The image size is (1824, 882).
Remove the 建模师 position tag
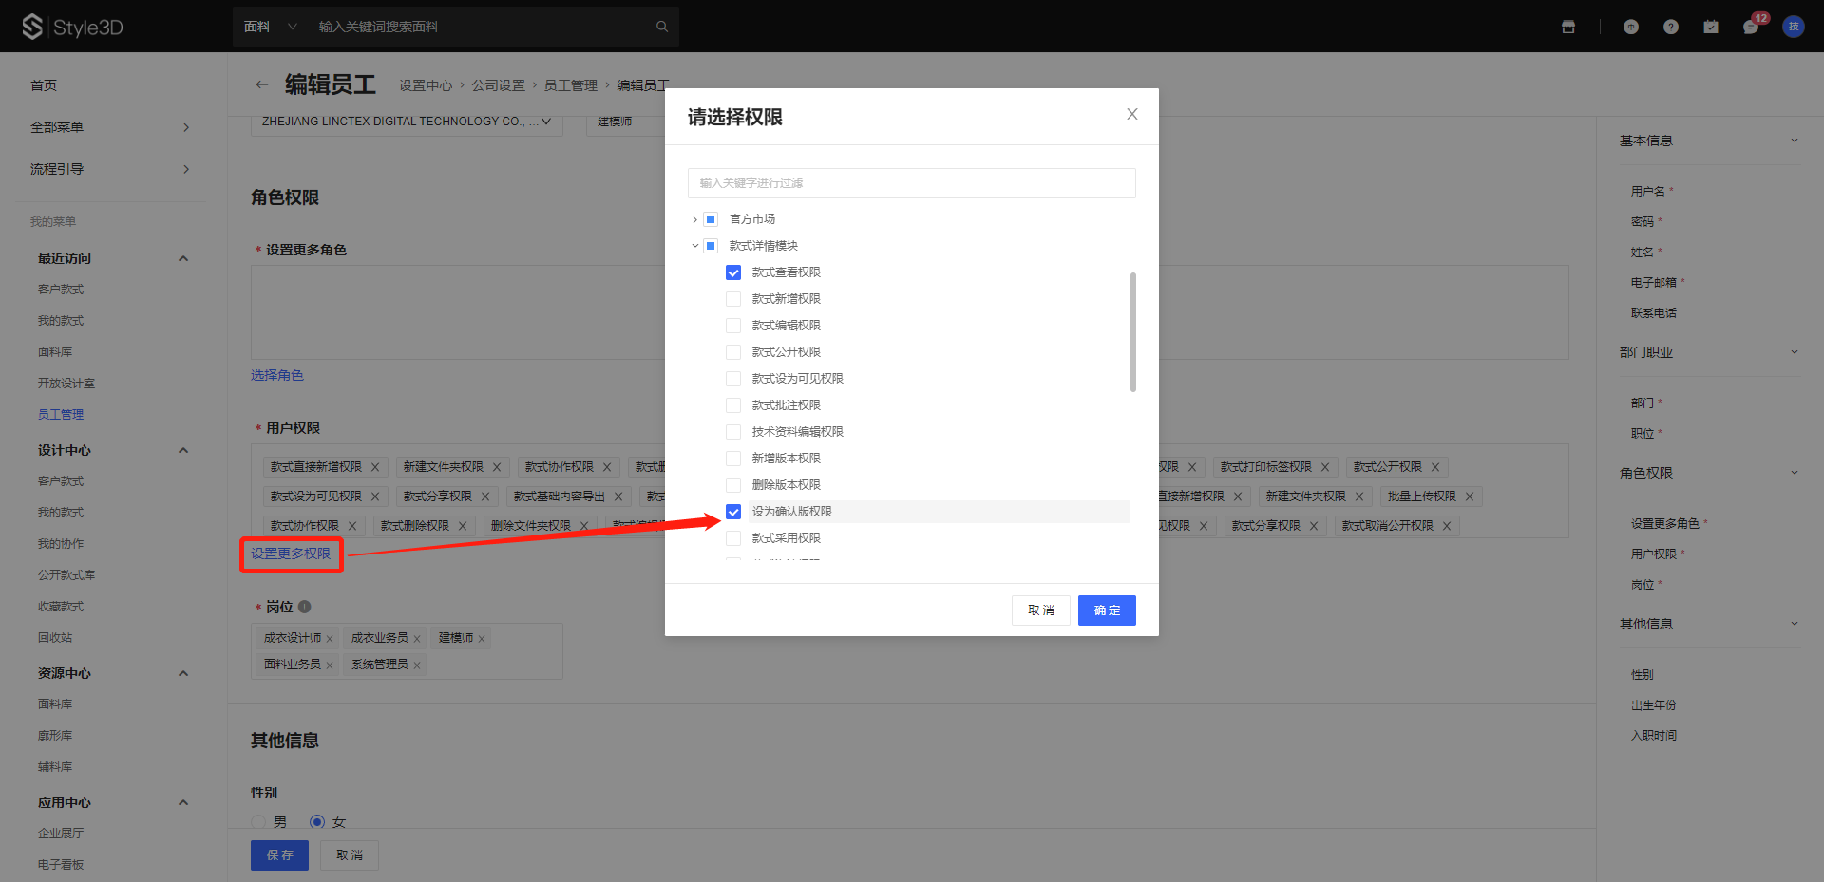[482, 639]
